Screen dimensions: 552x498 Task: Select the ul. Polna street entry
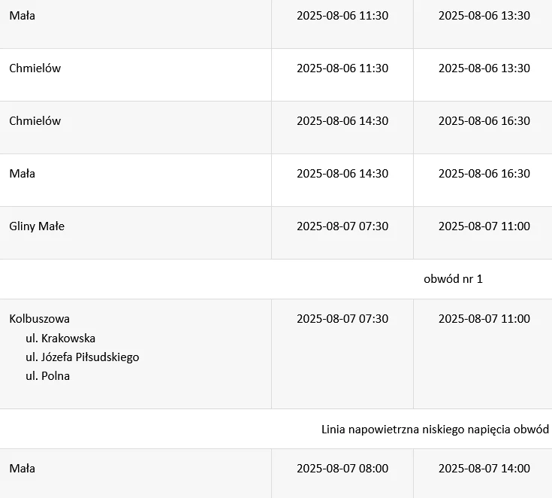tap(47, 375)
